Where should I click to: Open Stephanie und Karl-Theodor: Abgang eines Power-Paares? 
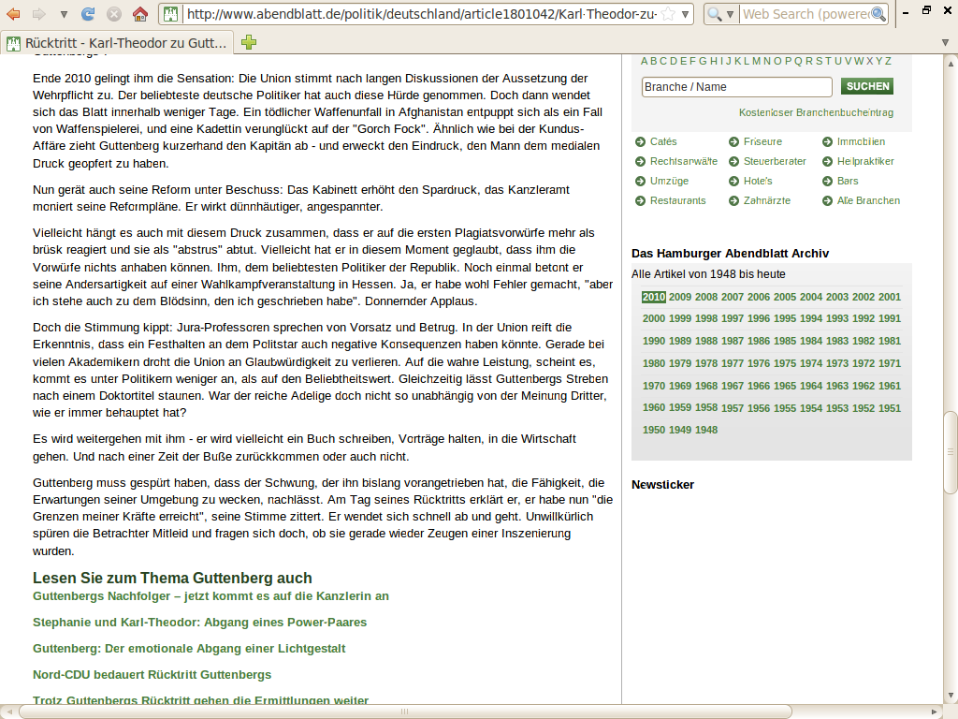tap(200, 623)
